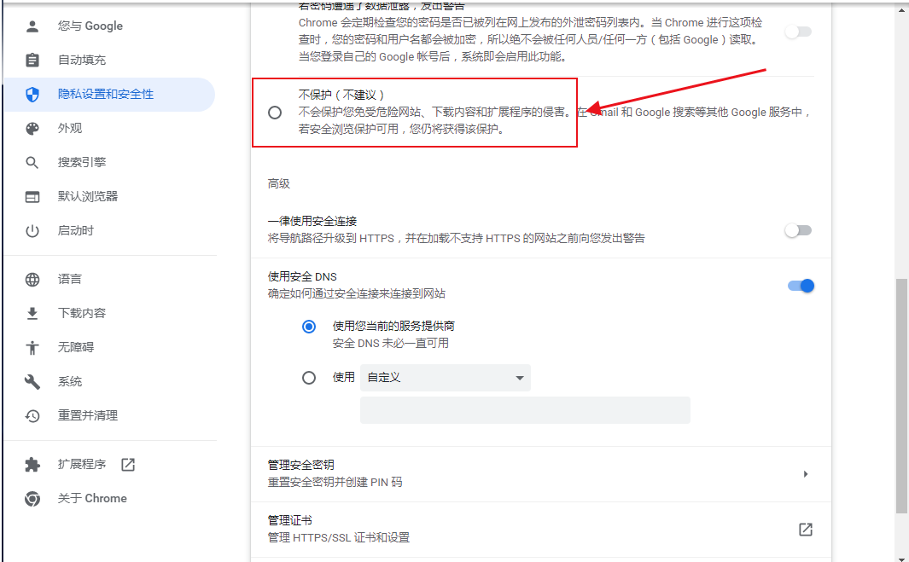Select 使用您当前的服务提供商 radio button
The height and width of the screenshot is (562, 909).
click(x=309, y=327)
